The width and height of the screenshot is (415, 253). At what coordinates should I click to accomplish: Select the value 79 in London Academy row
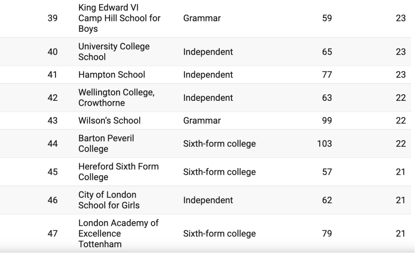point(327,233)
